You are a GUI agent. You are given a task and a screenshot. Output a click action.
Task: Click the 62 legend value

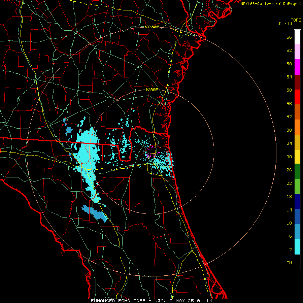point(289,50)
